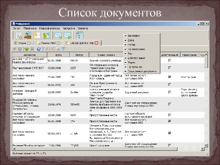Add a new document with green plus
This screenshot has height=165, width=220.
pos(27,49)
